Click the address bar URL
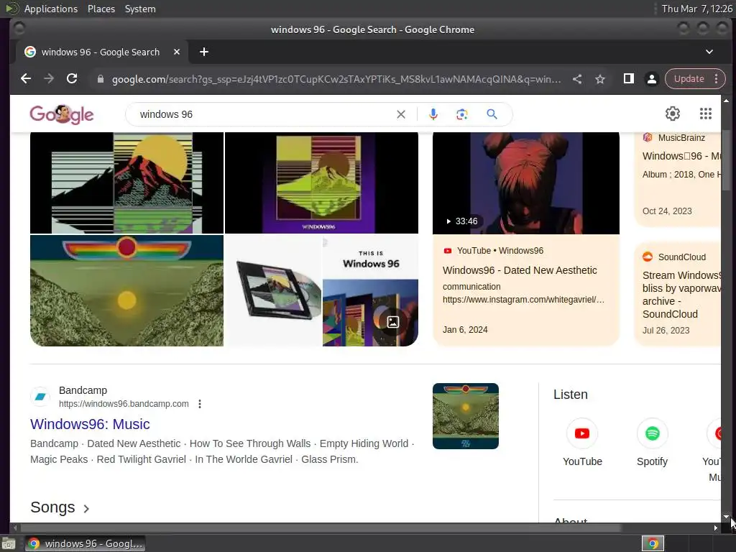This screenshot has width=736, height=552. click(x=336, y=79)
